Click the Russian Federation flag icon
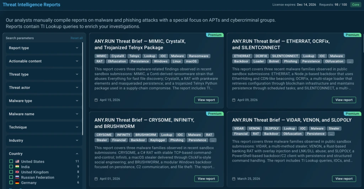Image resolution: width=364 pixels, height=189 pixels. click(x=17, y=177)
